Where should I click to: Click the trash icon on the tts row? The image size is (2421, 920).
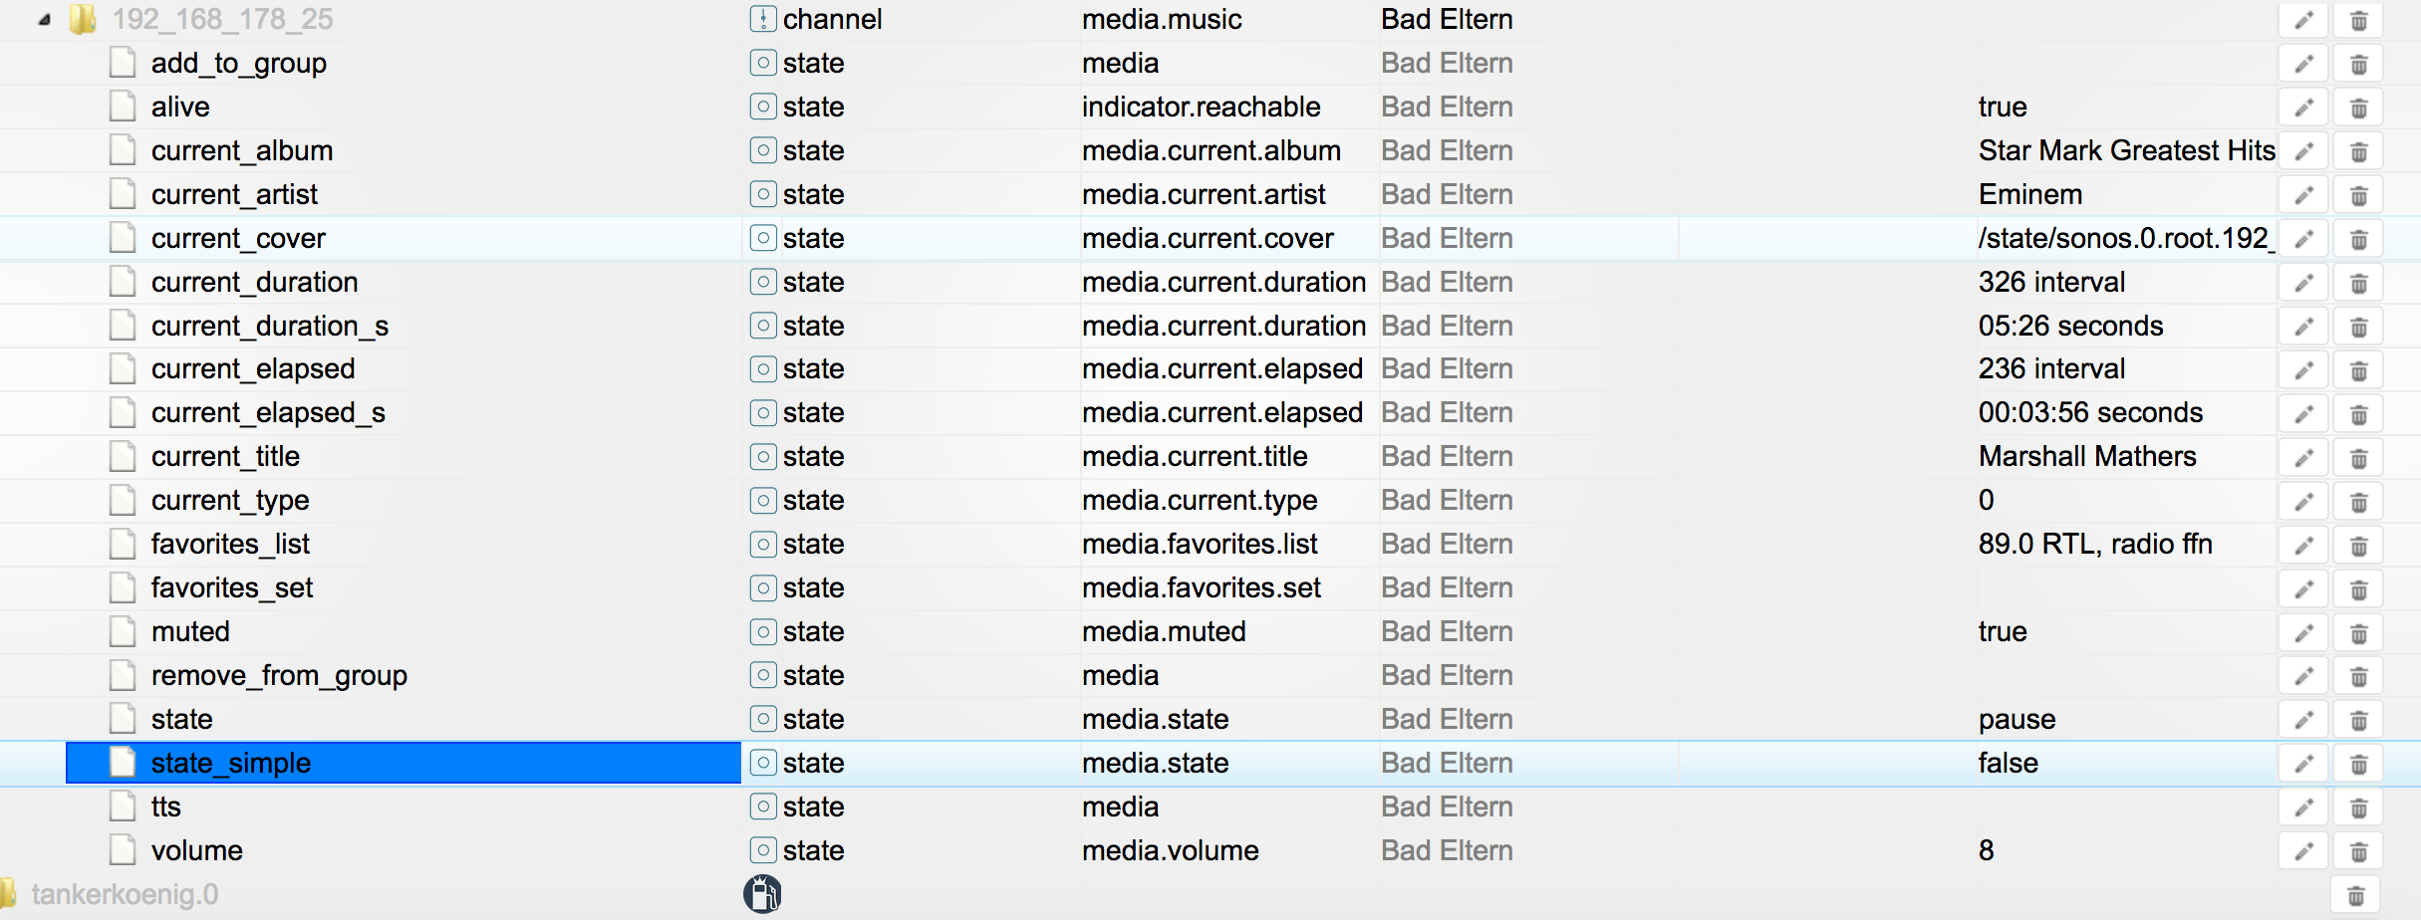(x=2358, y=808)
